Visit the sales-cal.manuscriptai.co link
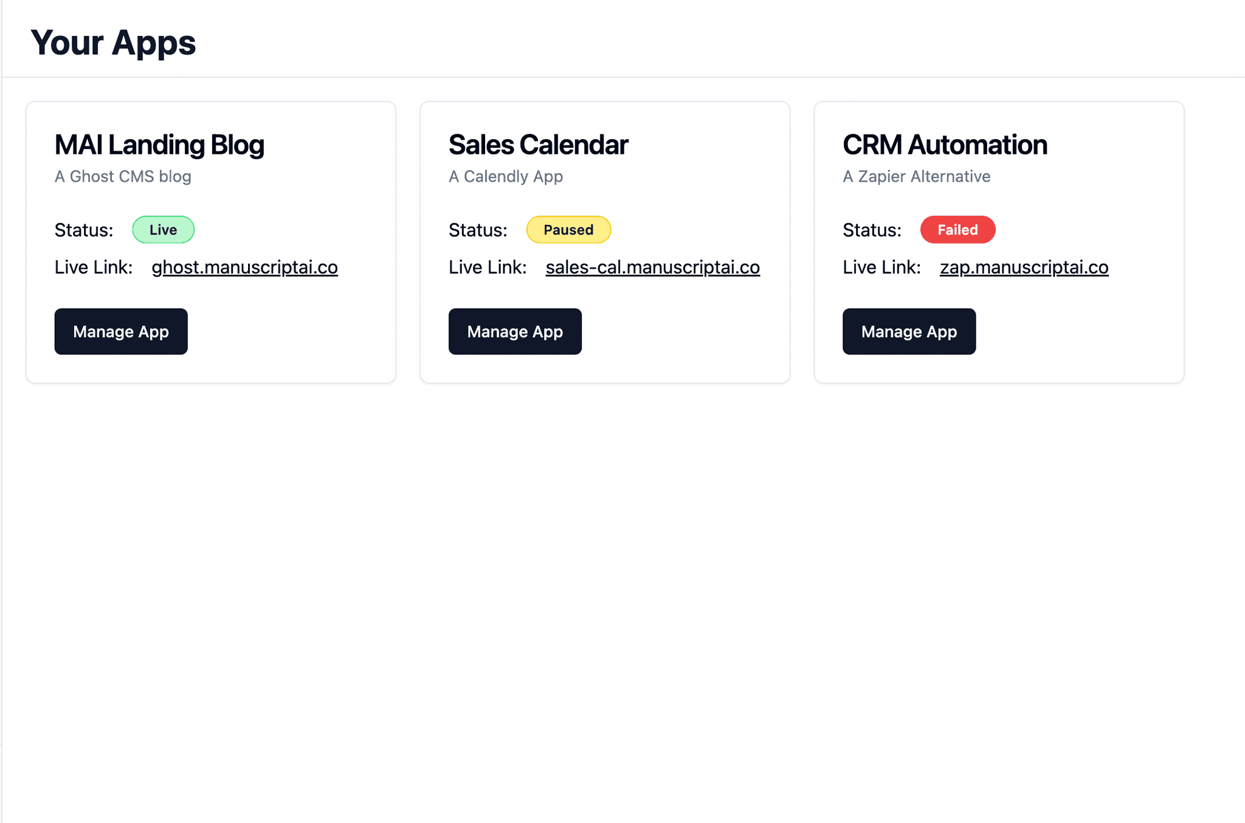Image resolution: width=1245 pixels, height=823 pixels. tap(652, 267)
